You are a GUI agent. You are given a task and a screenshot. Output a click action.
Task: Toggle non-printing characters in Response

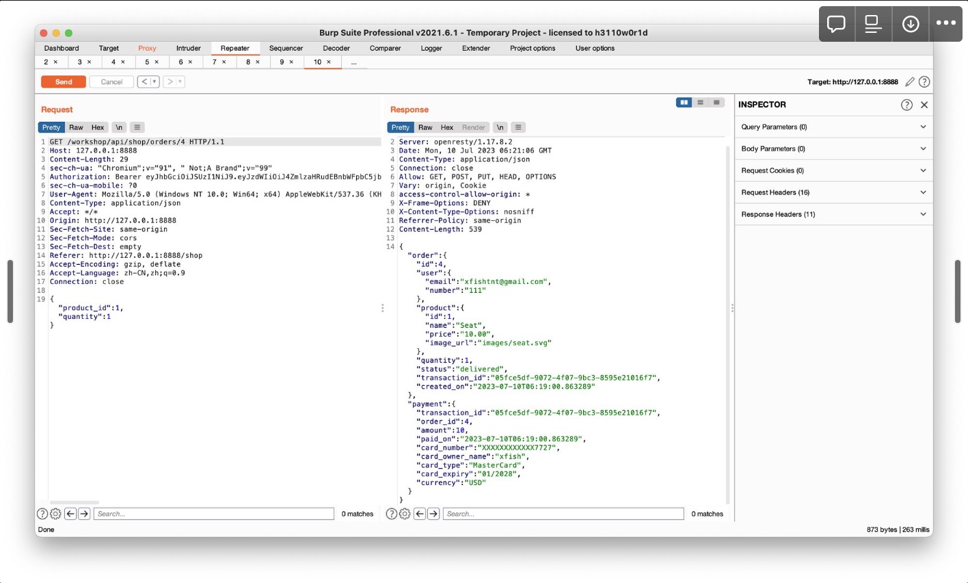(500, 127)
